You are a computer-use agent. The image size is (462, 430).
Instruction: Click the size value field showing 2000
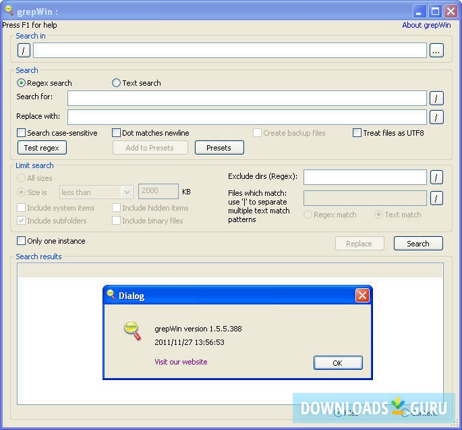158,192
